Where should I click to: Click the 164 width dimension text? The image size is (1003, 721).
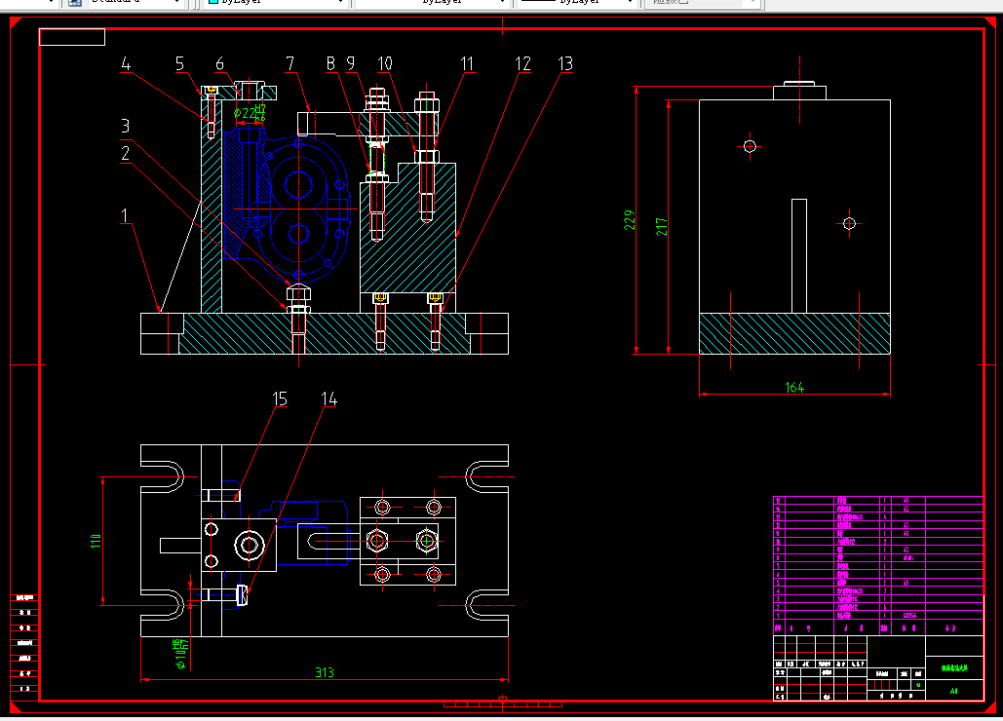pyautogui.click(x=794, y=388)
